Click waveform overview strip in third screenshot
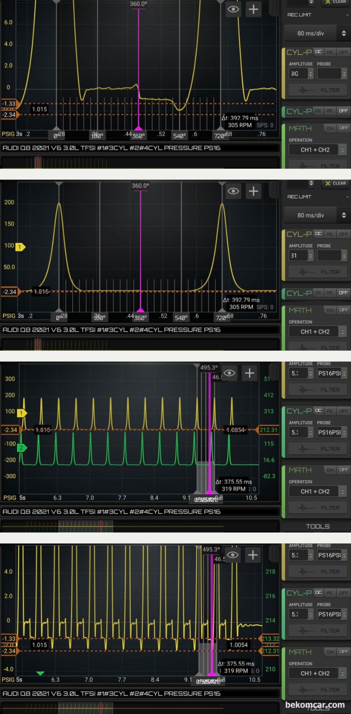 140,526
